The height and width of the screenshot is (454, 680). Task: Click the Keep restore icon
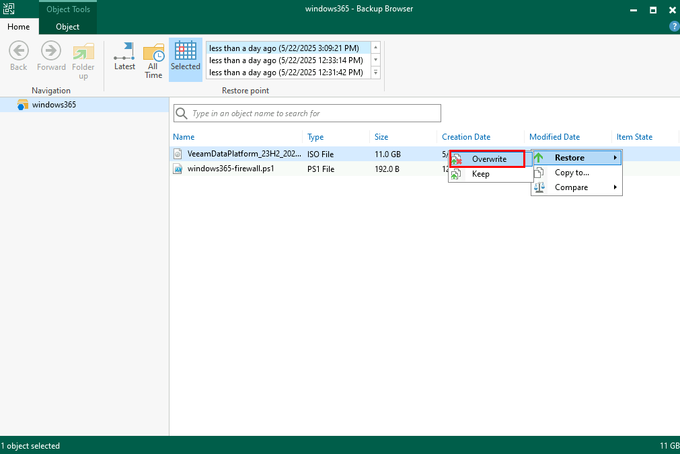tap(455, 174)
